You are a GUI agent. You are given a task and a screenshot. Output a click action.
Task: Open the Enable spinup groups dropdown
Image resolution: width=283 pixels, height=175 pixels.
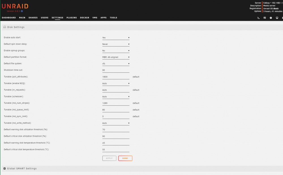coord(116,51)
